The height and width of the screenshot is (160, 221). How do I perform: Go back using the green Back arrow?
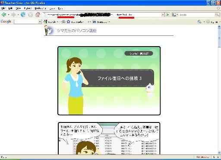click(x=4, y=15)
